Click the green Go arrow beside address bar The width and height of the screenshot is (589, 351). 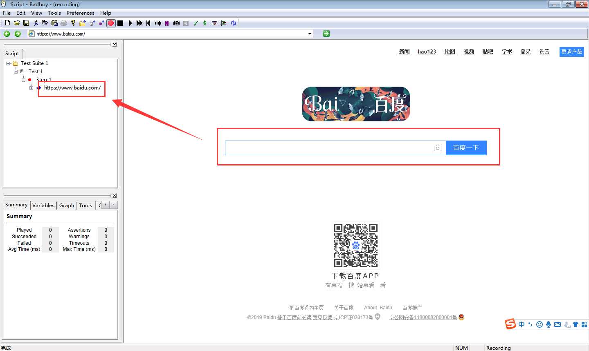[326, 34]
